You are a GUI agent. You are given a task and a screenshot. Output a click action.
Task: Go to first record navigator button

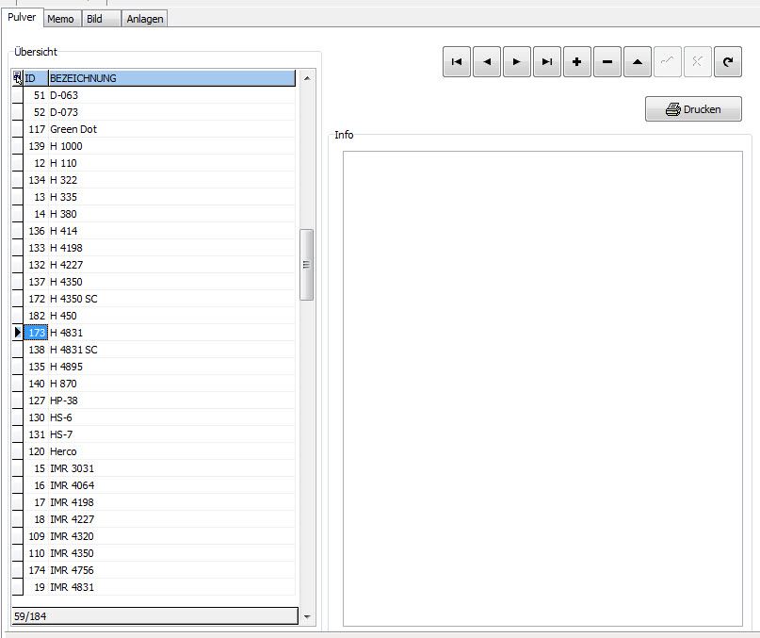tap(457, 61)
